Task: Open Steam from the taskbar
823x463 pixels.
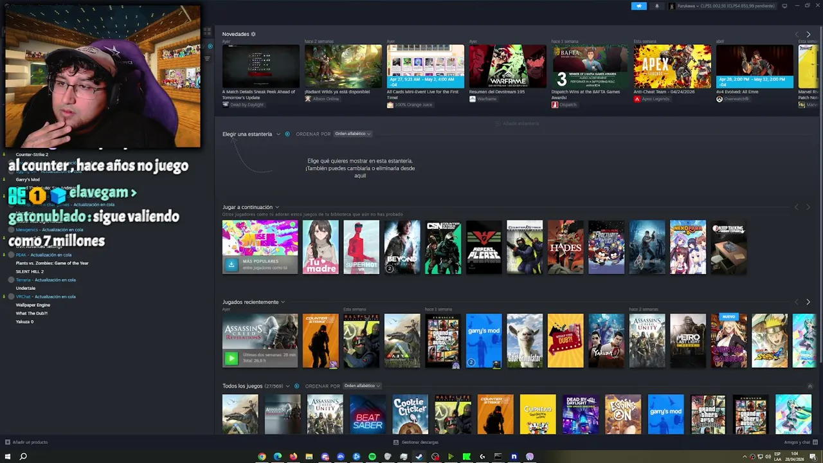Action: coord(419,457)
